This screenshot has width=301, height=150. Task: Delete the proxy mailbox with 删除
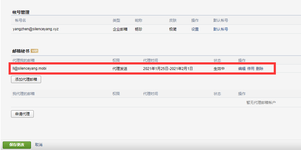click(260, 69)
